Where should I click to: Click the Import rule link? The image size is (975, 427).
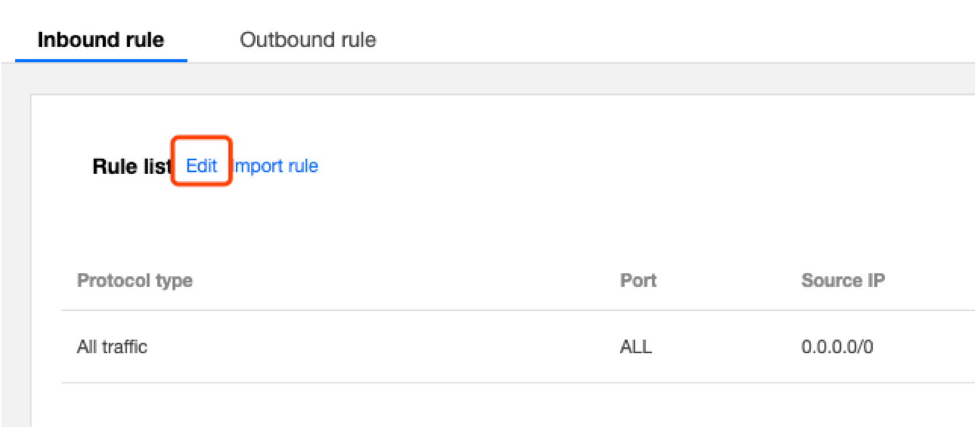tap(276, 166)
